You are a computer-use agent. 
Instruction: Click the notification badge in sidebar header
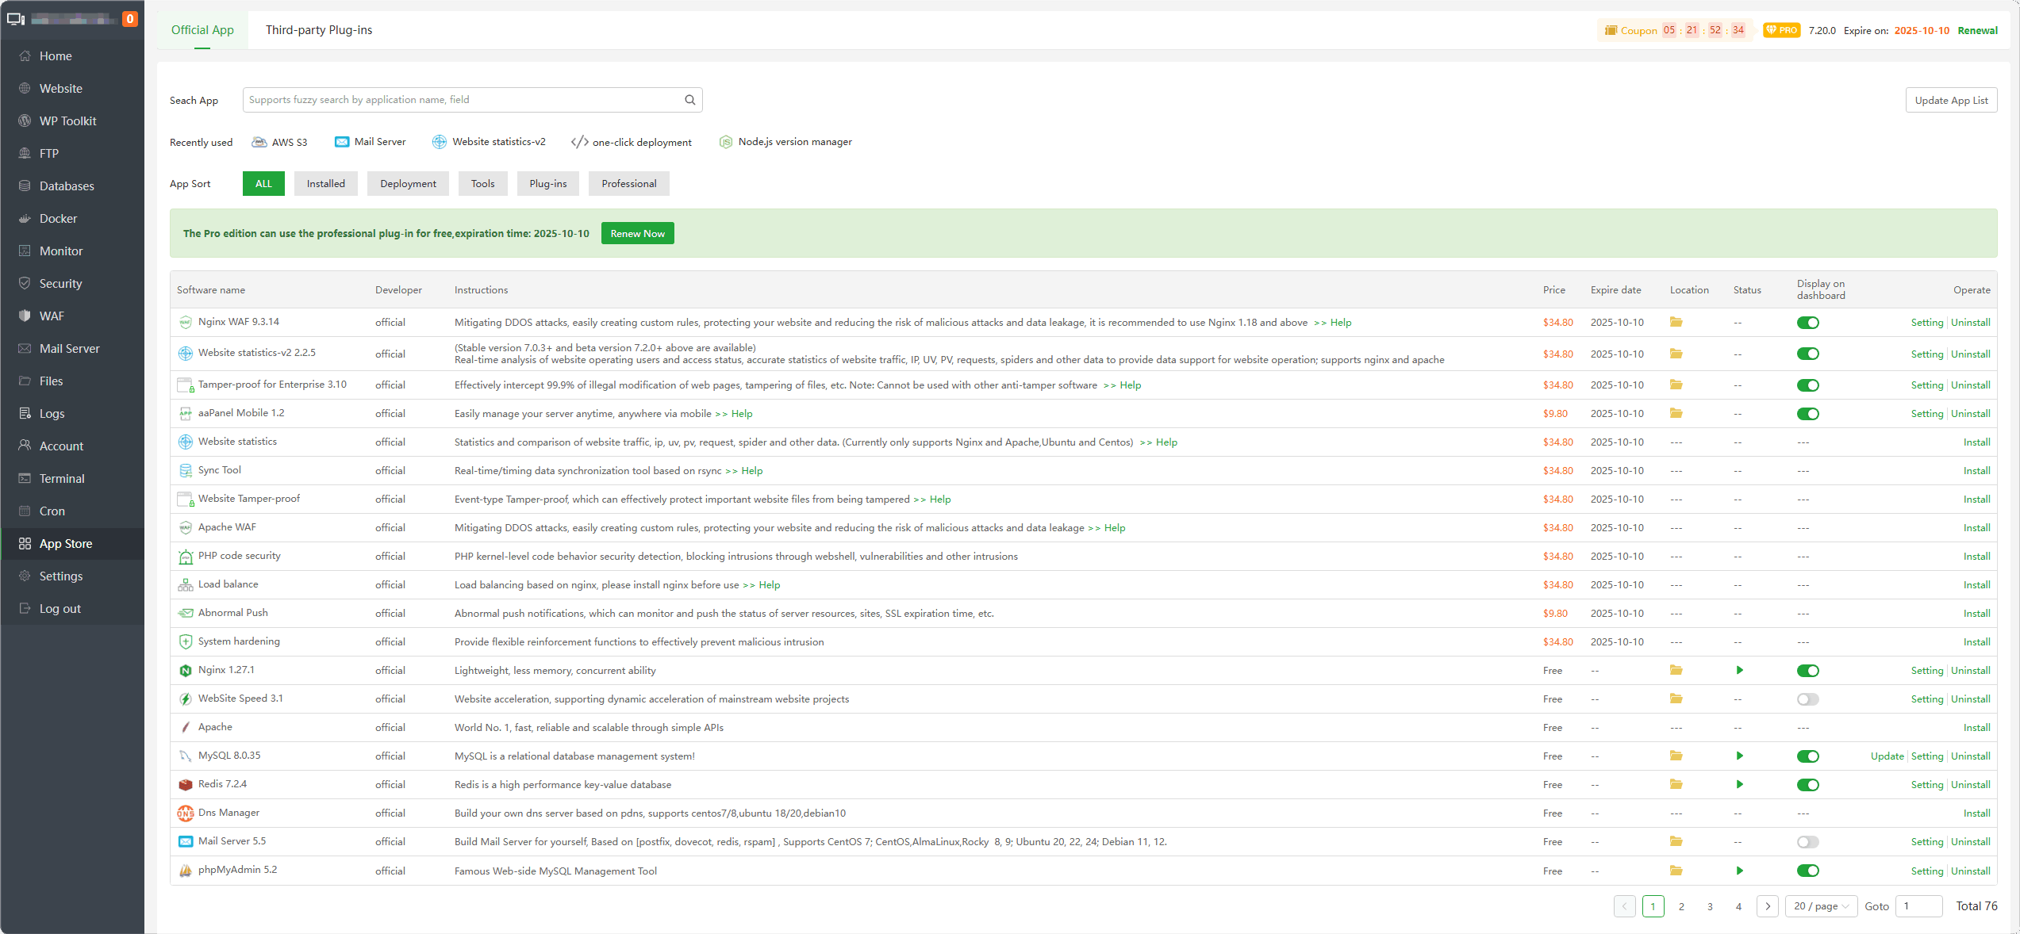[130, 19]
